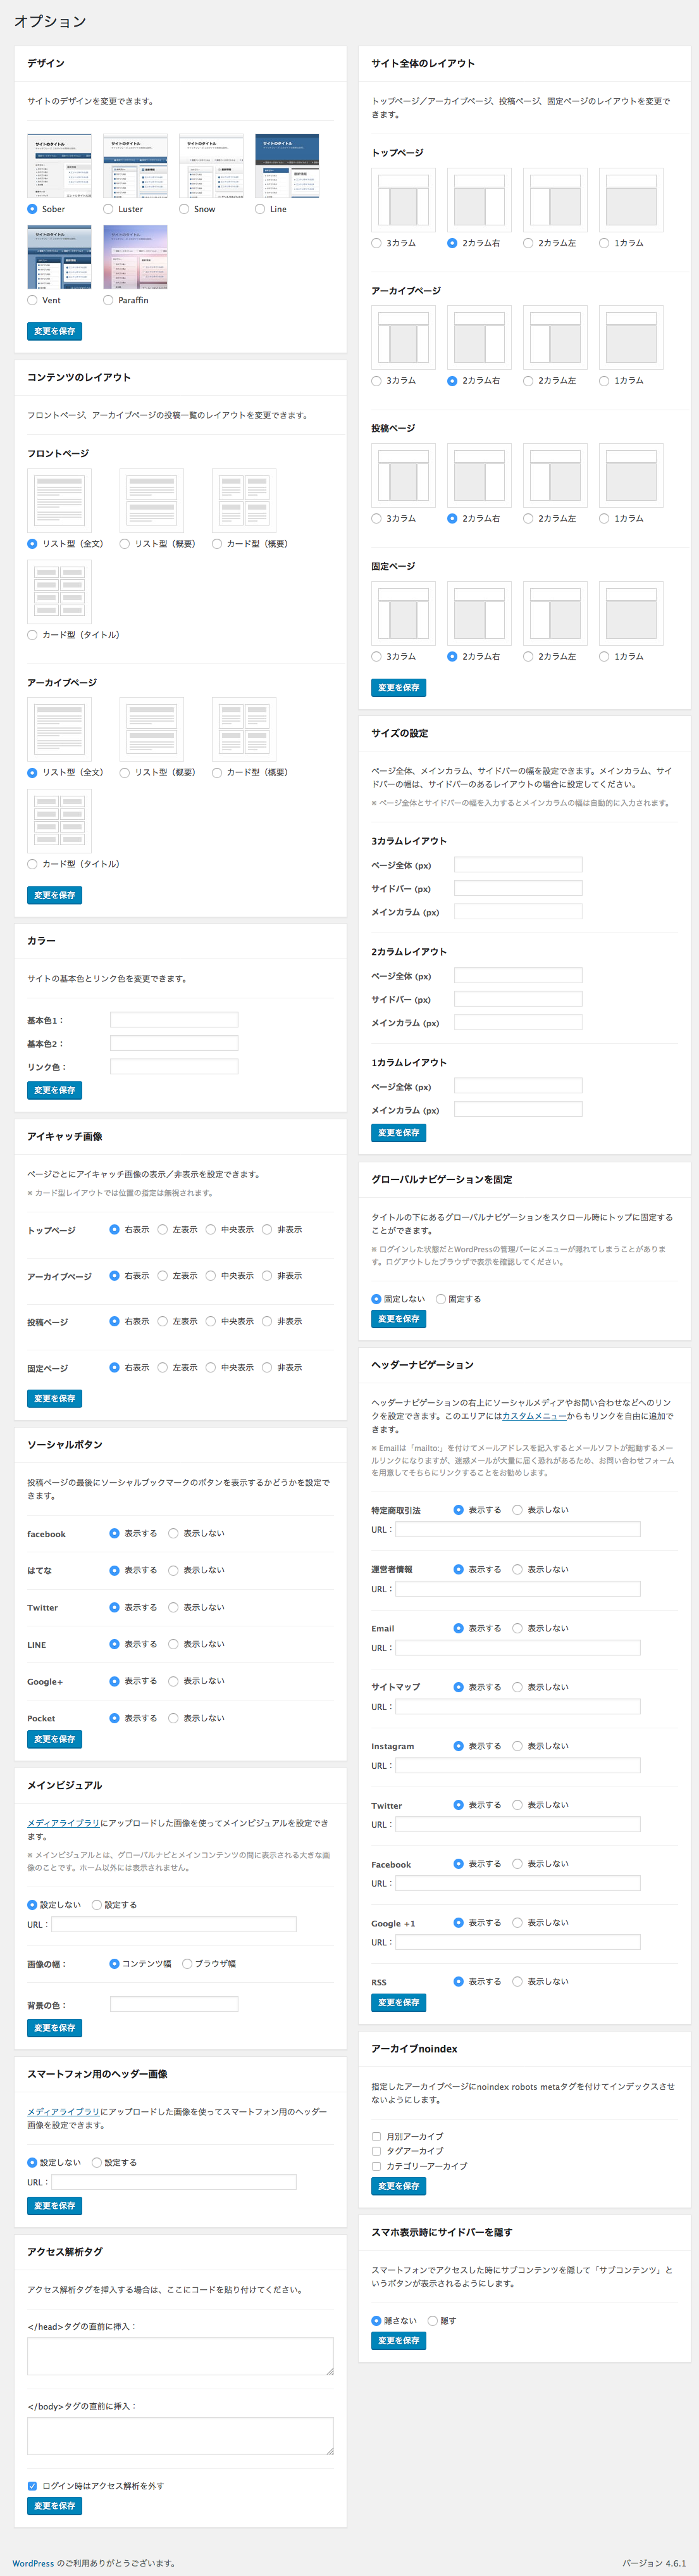
Task: Choose 1カラム layout icon for 投稿ページ
Action: 630,475
